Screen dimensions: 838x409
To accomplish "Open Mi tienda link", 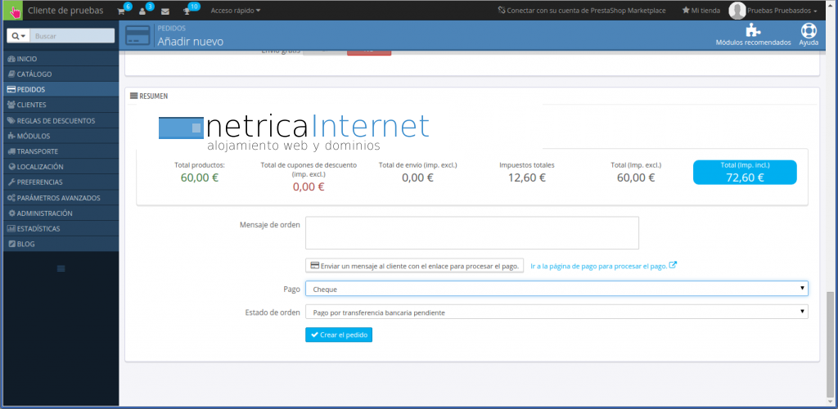I will (x=701, y=11).
